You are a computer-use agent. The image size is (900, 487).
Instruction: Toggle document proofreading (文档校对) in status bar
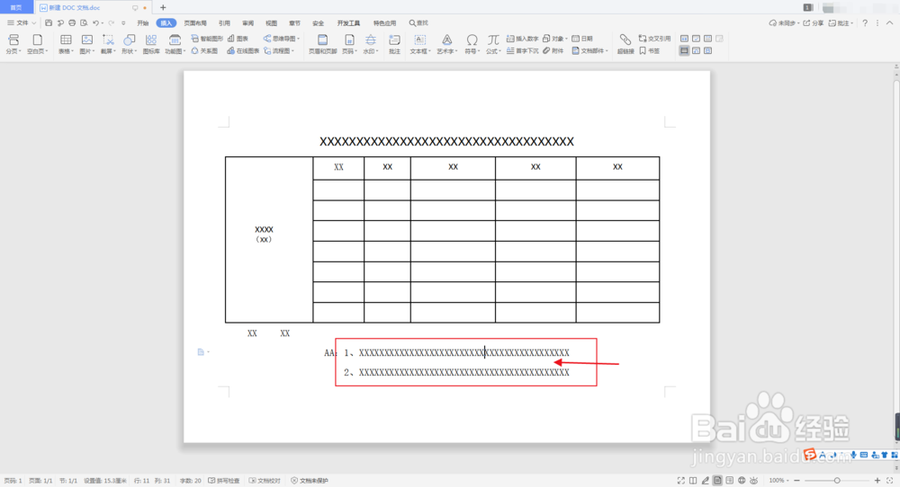tap(265, 481)
